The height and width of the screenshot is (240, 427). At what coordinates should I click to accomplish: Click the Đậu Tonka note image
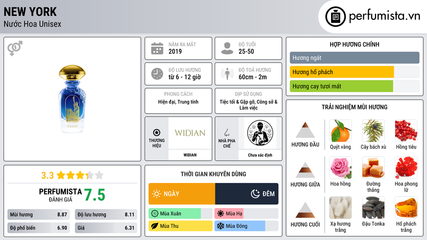[373, 207]
